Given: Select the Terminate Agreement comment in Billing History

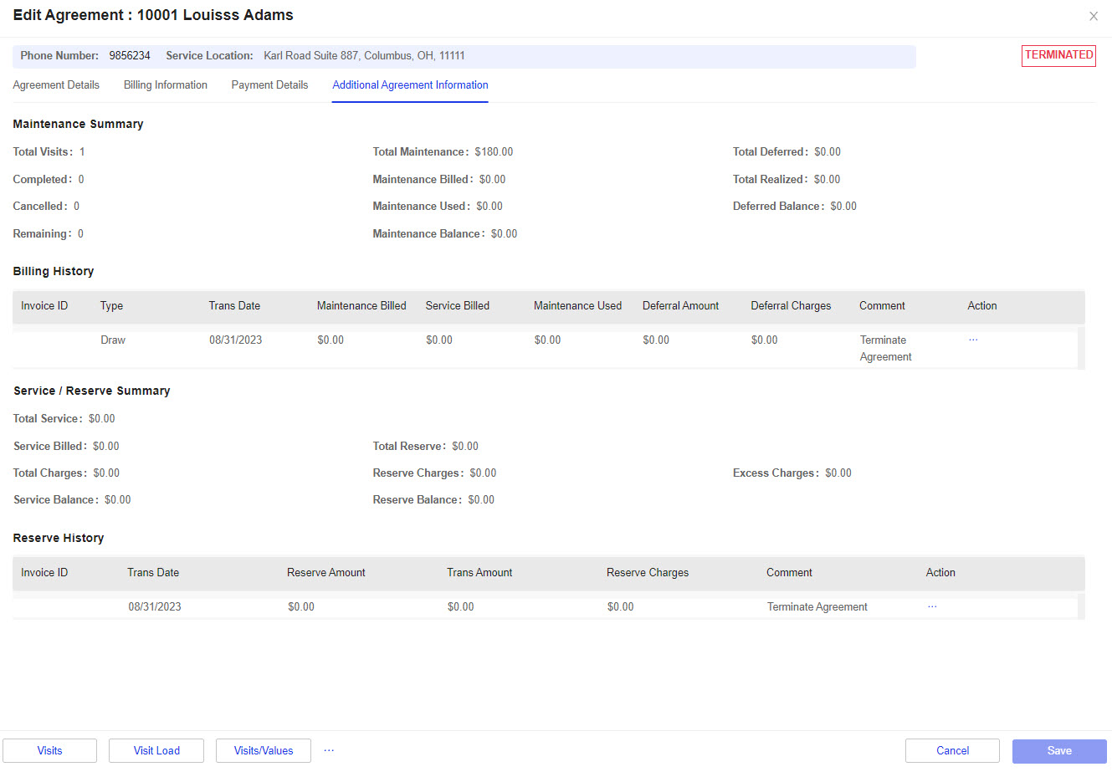Looking at the screenshot, I should coord(884,348).
